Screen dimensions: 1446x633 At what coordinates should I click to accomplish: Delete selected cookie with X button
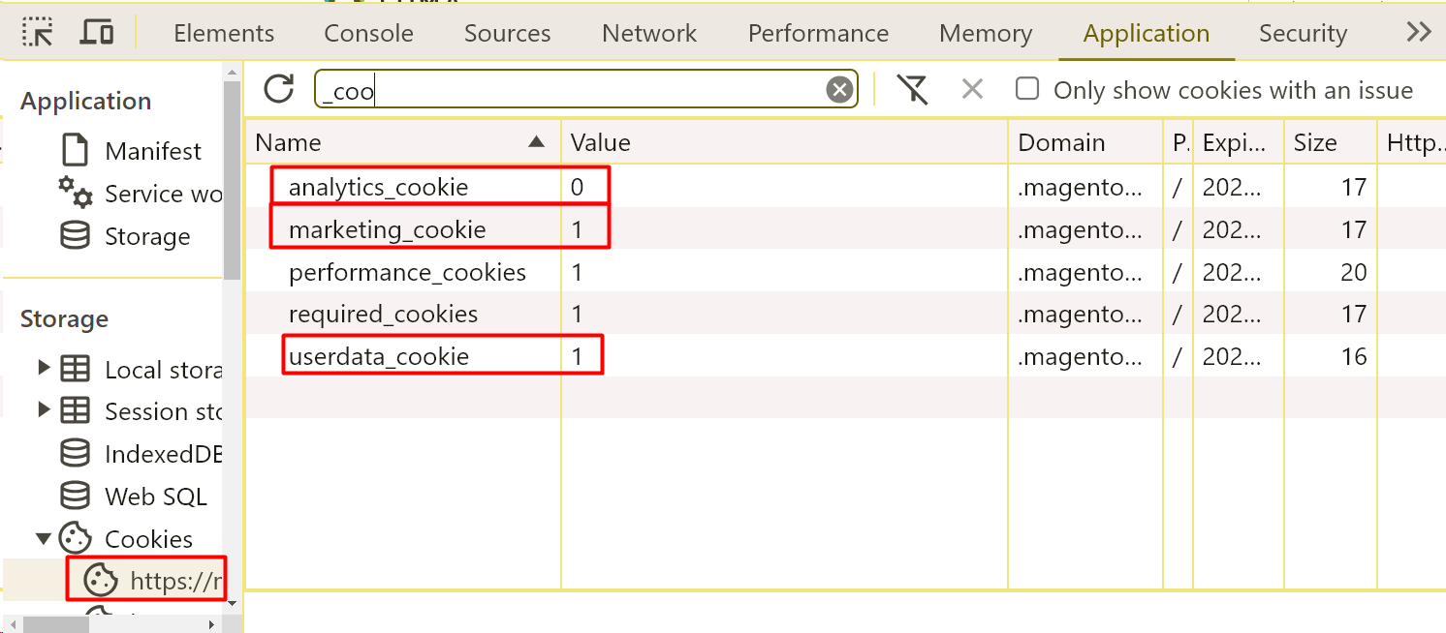972,90
